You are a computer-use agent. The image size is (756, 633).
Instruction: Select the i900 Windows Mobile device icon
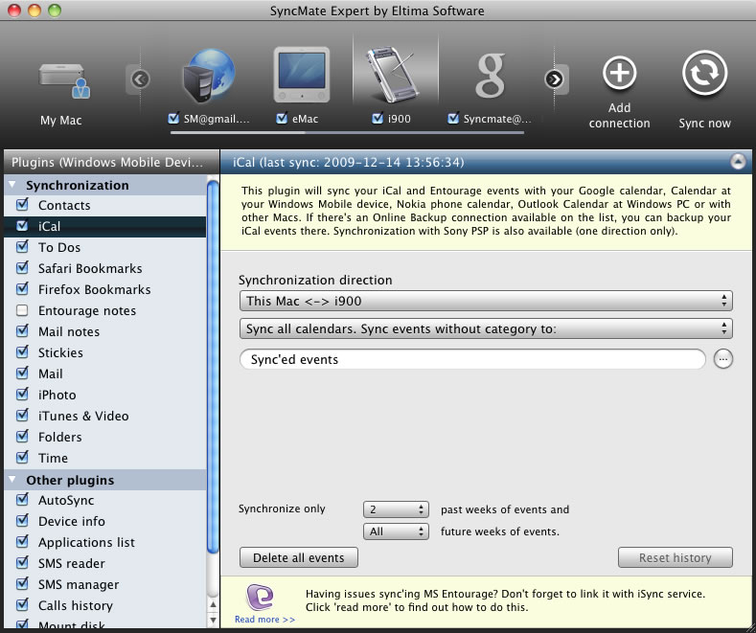[x=391, y=73]
